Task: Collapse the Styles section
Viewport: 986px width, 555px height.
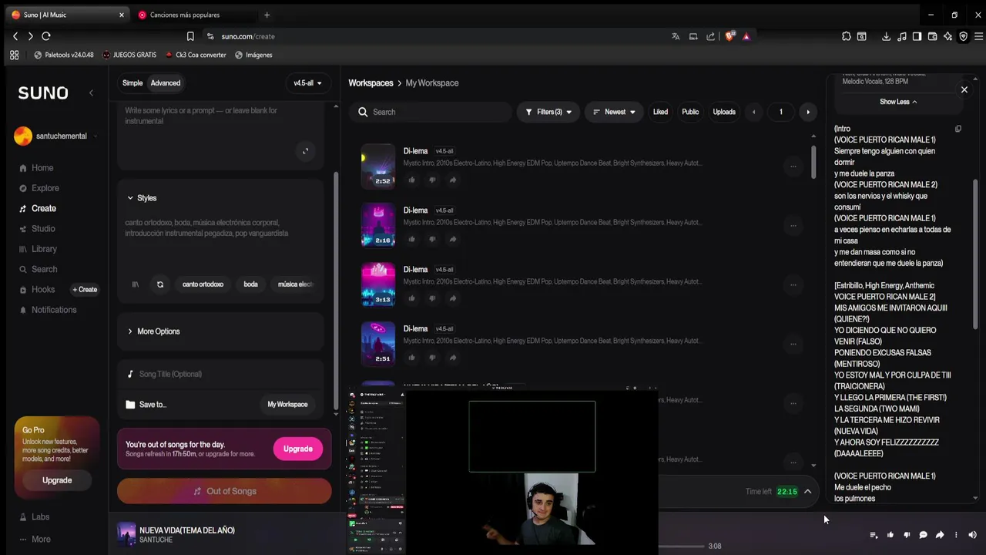Action: (142, 198)
